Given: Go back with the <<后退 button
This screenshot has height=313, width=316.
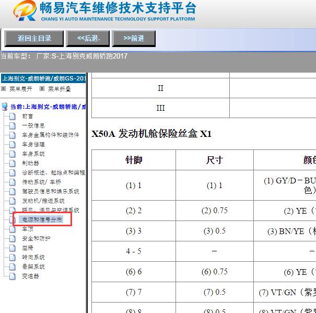Looking at the screenshot, I should (x=88, y=39).
